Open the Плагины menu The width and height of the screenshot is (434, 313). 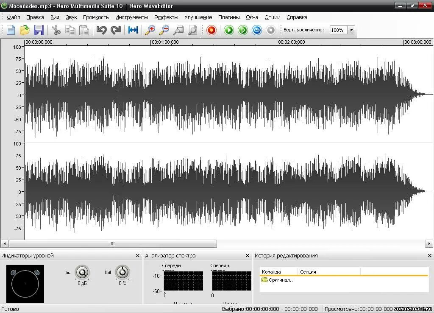point(229,17)
